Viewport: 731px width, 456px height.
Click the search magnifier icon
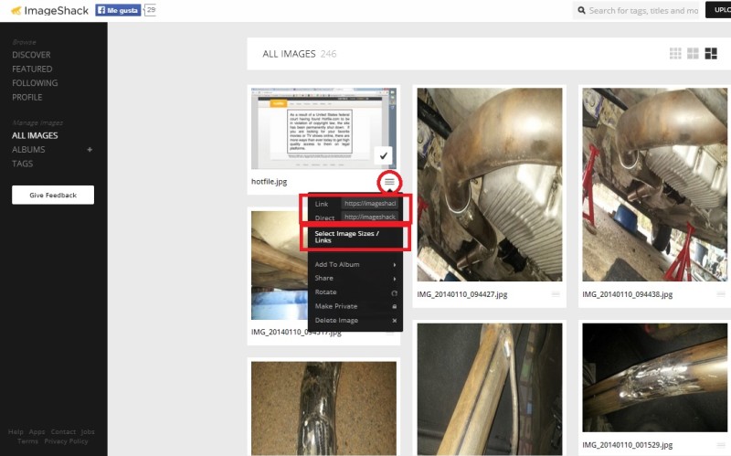(x=581, y=11)
